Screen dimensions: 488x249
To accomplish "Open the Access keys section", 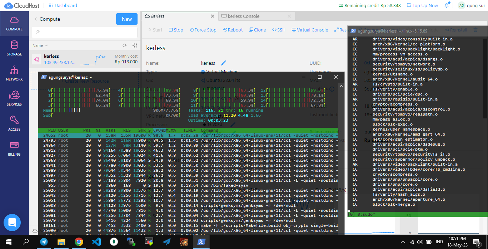I will [x=14, y=123].
